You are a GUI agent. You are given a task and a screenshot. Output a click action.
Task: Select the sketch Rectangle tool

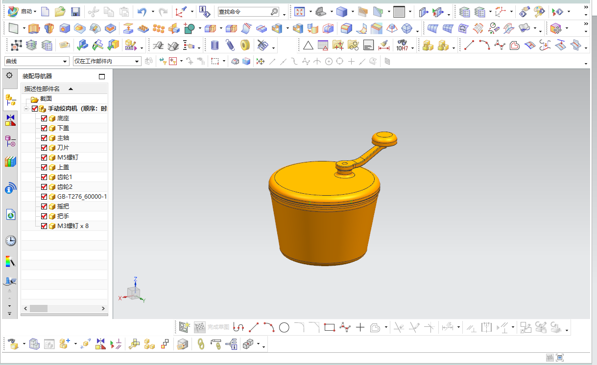click(x=330, y=327)
